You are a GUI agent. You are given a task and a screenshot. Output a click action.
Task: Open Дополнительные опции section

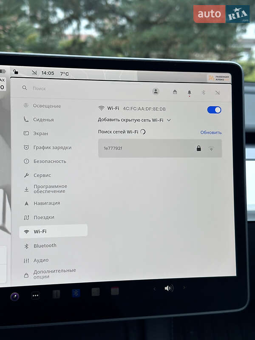tap(50, 274)
